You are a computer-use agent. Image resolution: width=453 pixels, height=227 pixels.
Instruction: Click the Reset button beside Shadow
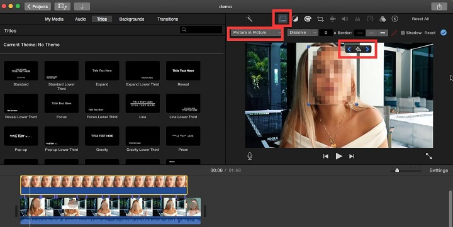pos(430,33)
